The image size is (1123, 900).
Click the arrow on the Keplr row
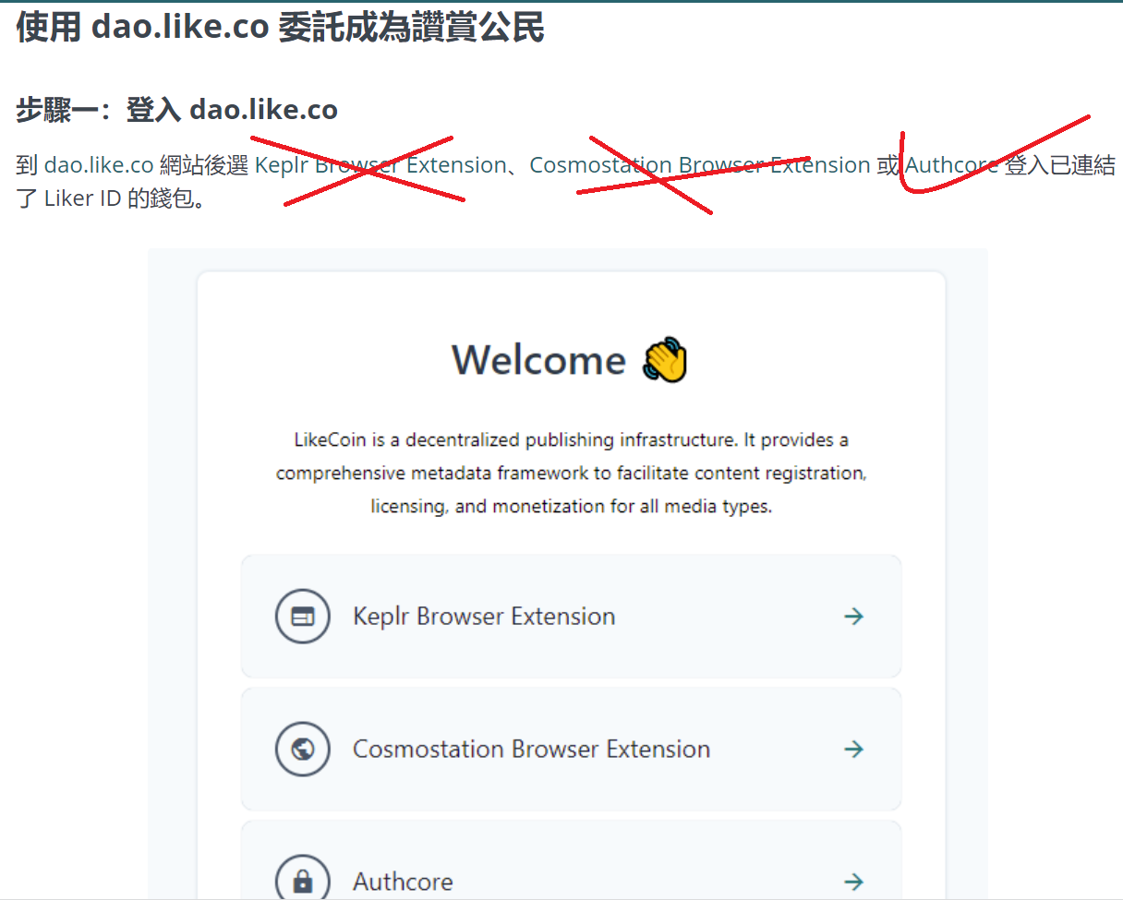[854, 617]
